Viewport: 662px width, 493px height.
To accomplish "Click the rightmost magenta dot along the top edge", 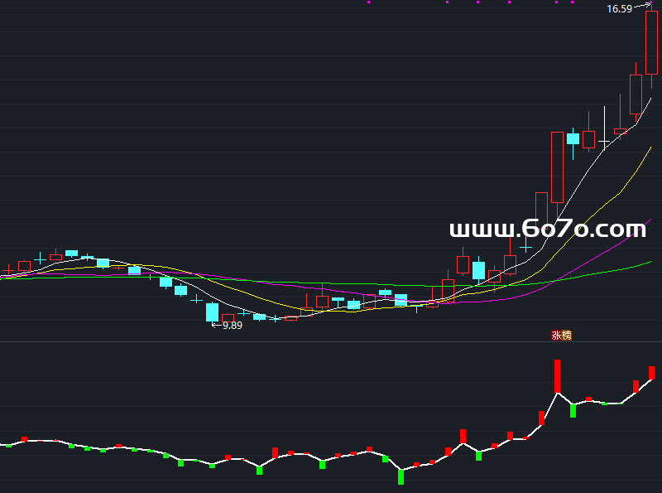I will point(572,2).
